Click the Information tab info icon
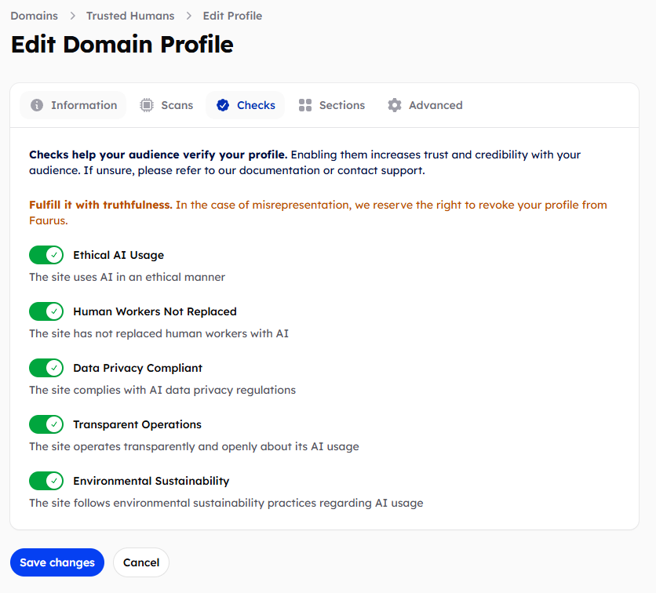The height and width of the screenshot is (593, 656). 37,105
